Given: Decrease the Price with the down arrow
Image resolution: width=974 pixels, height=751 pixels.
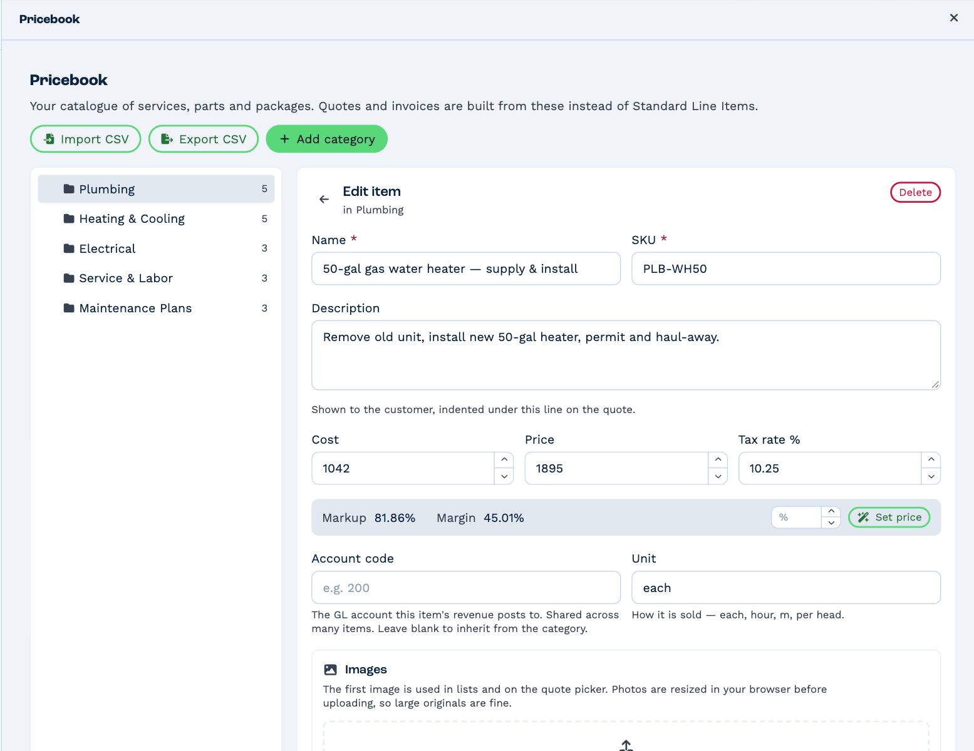Looking at the screenshot, I should 718,476.
